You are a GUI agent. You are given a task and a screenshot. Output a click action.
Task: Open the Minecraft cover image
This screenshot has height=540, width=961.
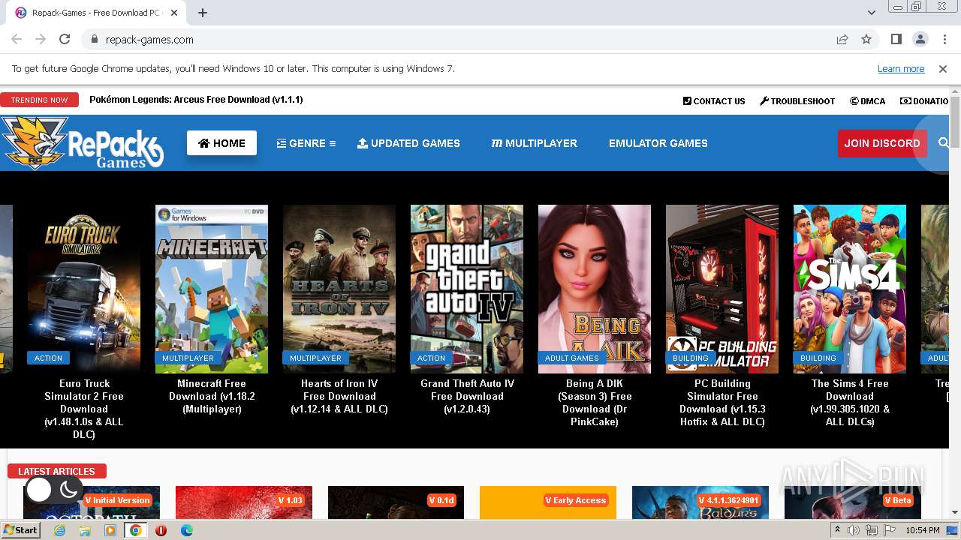click(x=212, y=289)
